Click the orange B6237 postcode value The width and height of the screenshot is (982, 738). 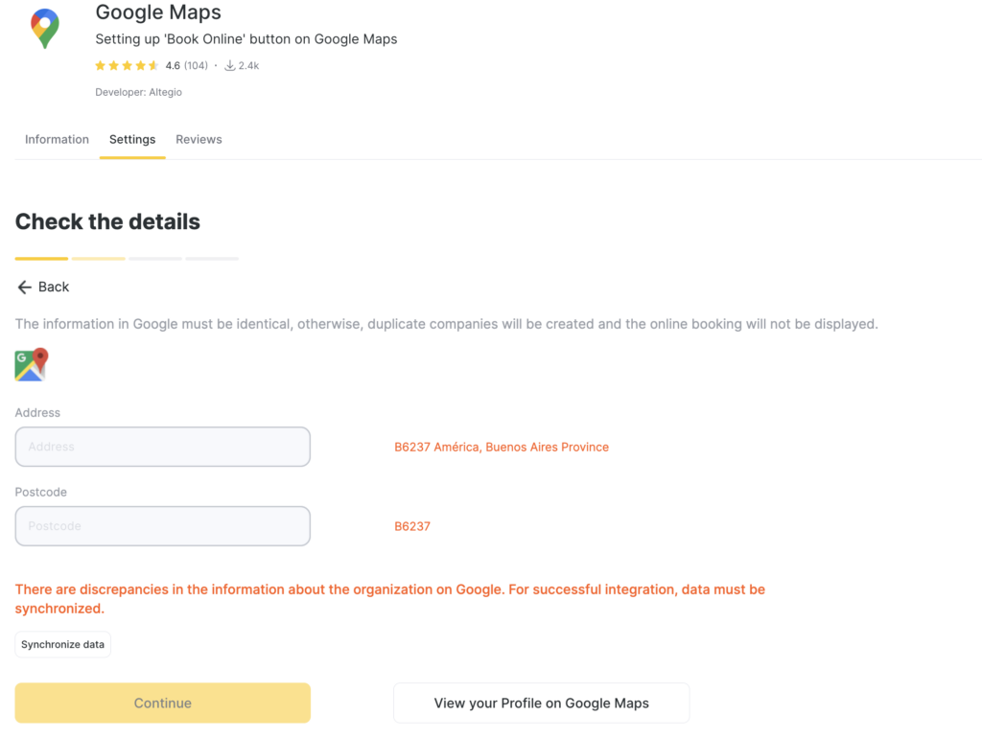pos(412,526)
